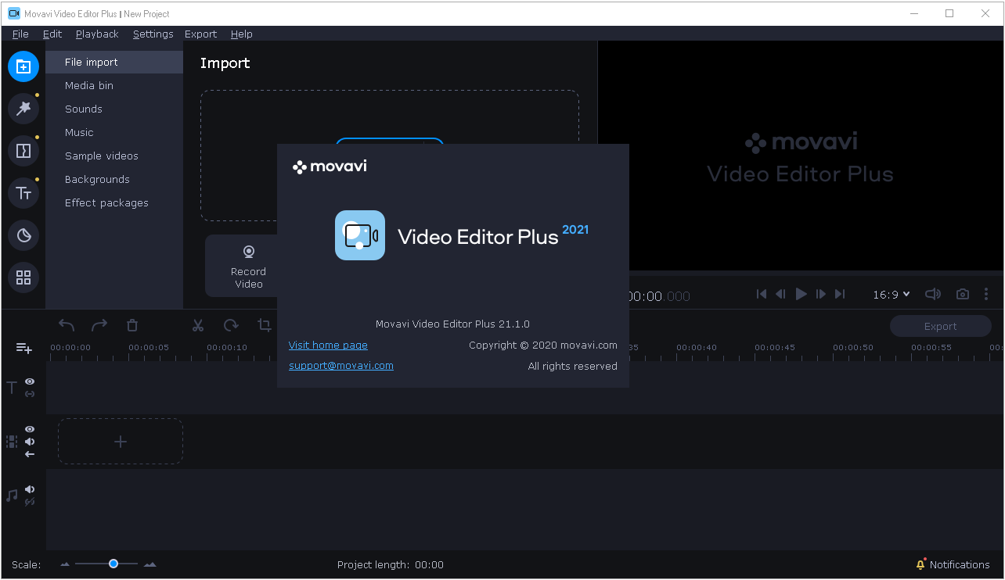Viewport: 1005px width, 580px height.
Task: Open the preview options three-dot menu
Action: 986,294
